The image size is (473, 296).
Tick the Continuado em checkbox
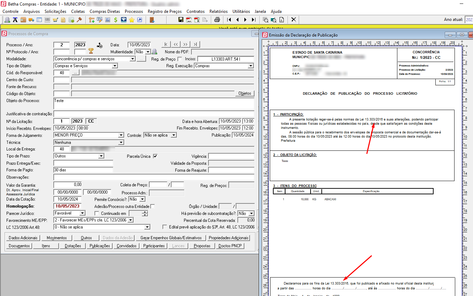click(97, 213)
